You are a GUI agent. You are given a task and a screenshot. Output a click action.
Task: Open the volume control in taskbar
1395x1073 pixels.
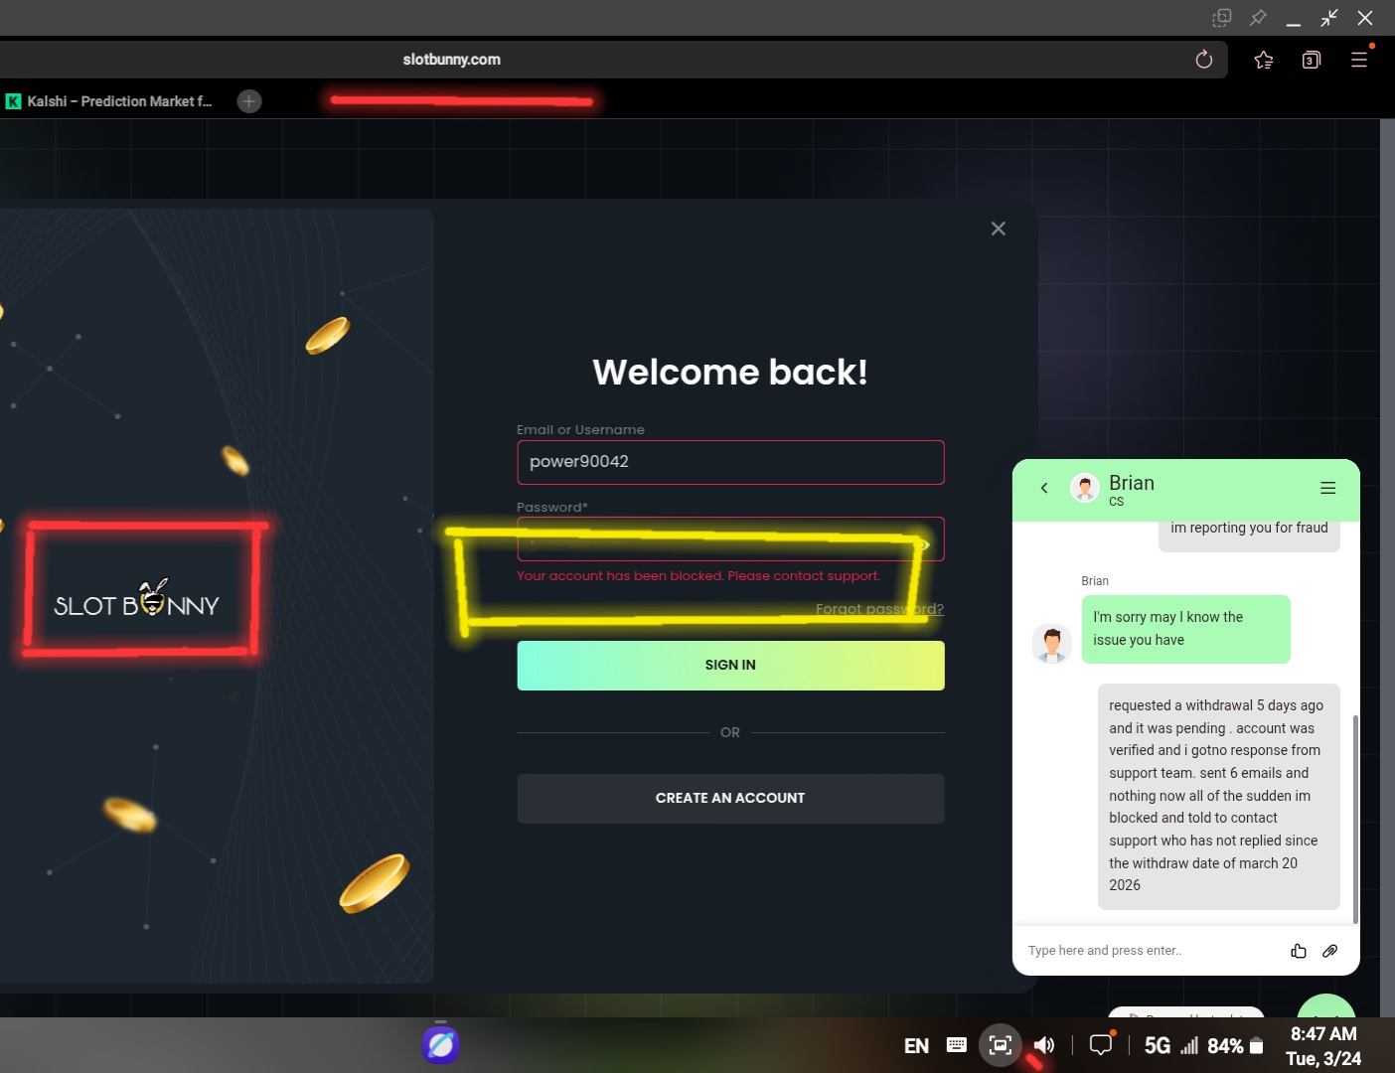pos(1043,1045)
